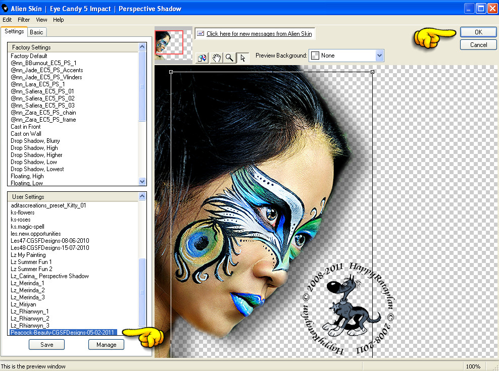The image size is (499, 371).
Task: Select the hand pan tool
Action: (216, 58)
